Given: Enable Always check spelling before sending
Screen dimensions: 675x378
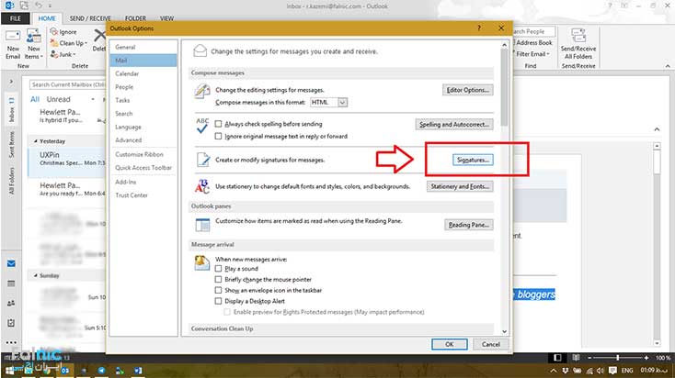Looking at the screenshot, I should click(x=218, y=123).
